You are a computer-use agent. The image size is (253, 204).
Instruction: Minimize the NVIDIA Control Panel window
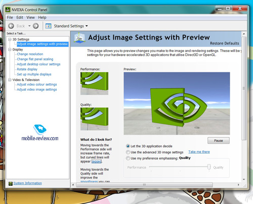point(220,9)
